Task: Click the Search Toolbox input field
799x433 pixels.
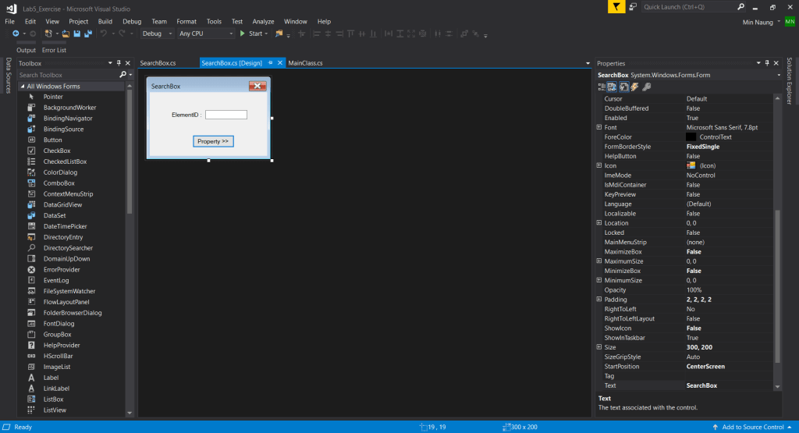Action: [x=67, y=75]
